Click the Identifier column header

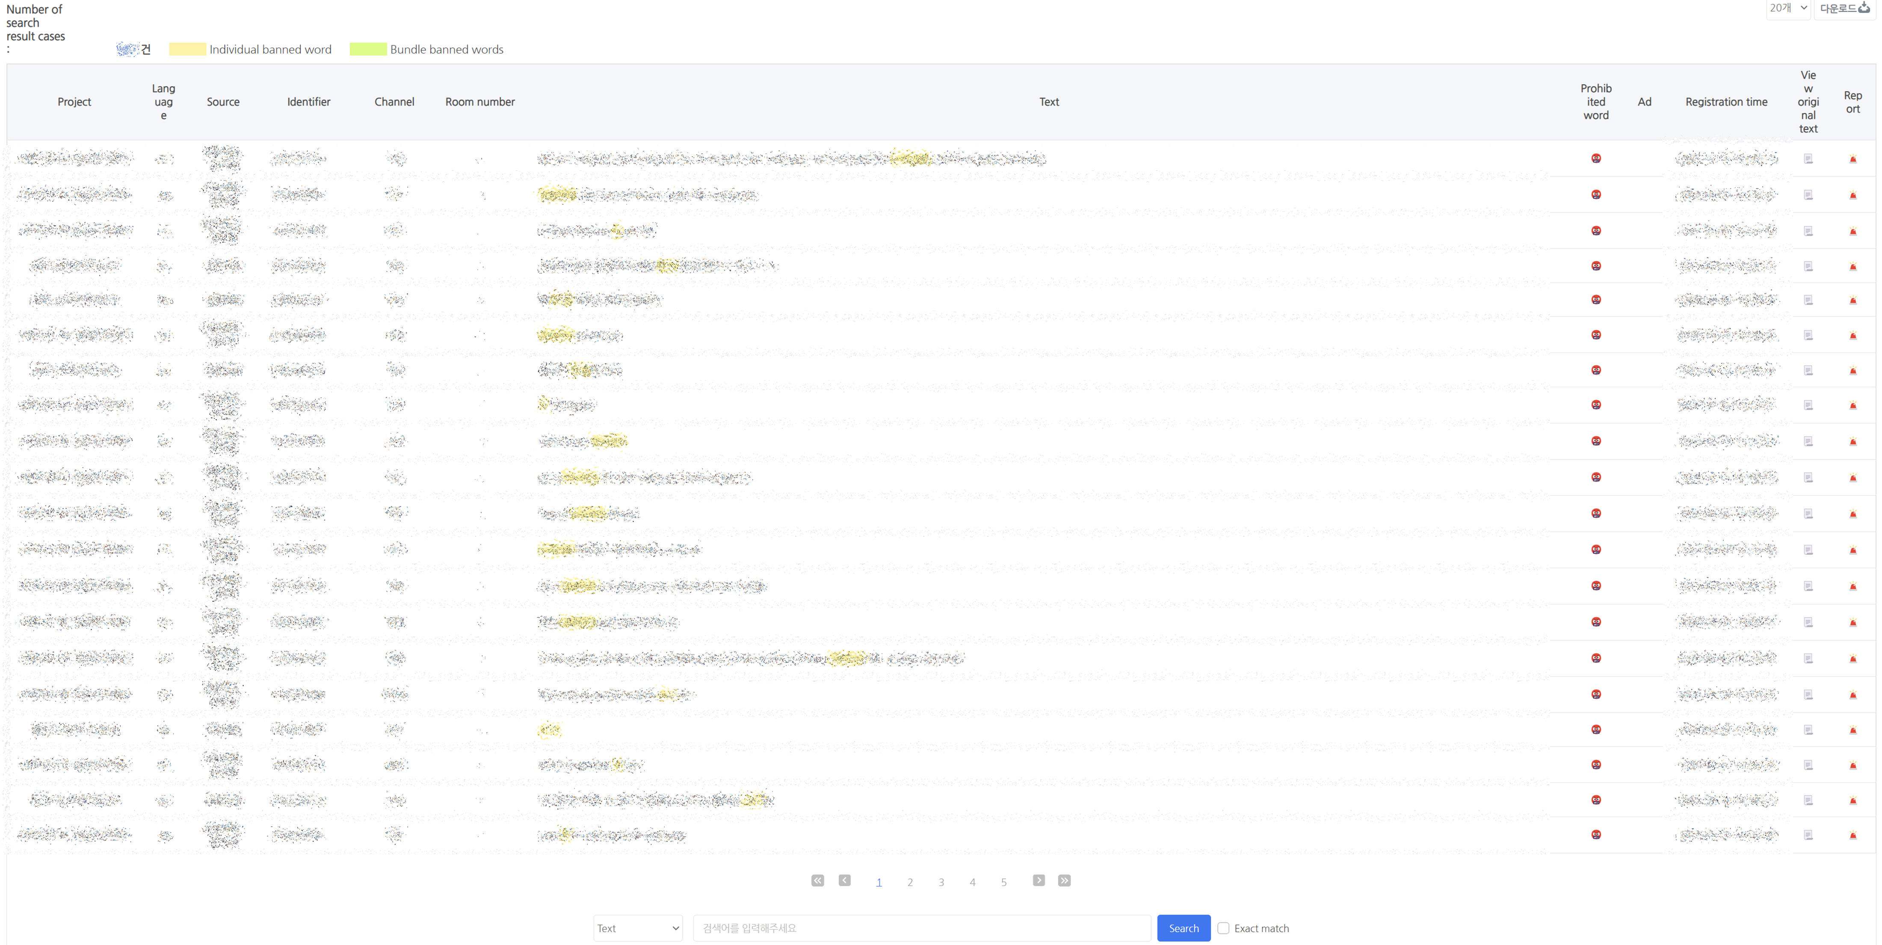pyautogui.click(x=308, y=102)
